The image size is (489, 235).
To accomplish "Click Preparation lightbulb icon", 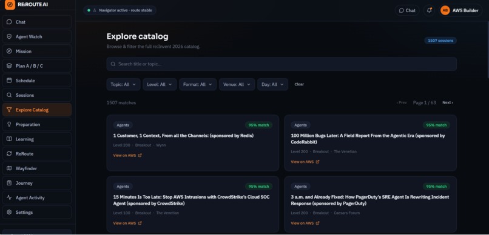I will 9,125.
